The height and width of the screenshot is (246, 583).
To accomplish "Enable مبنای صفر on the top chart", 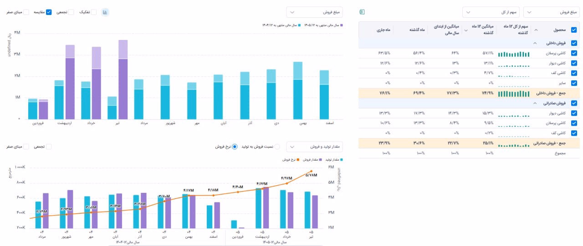I will coord(26,12).
